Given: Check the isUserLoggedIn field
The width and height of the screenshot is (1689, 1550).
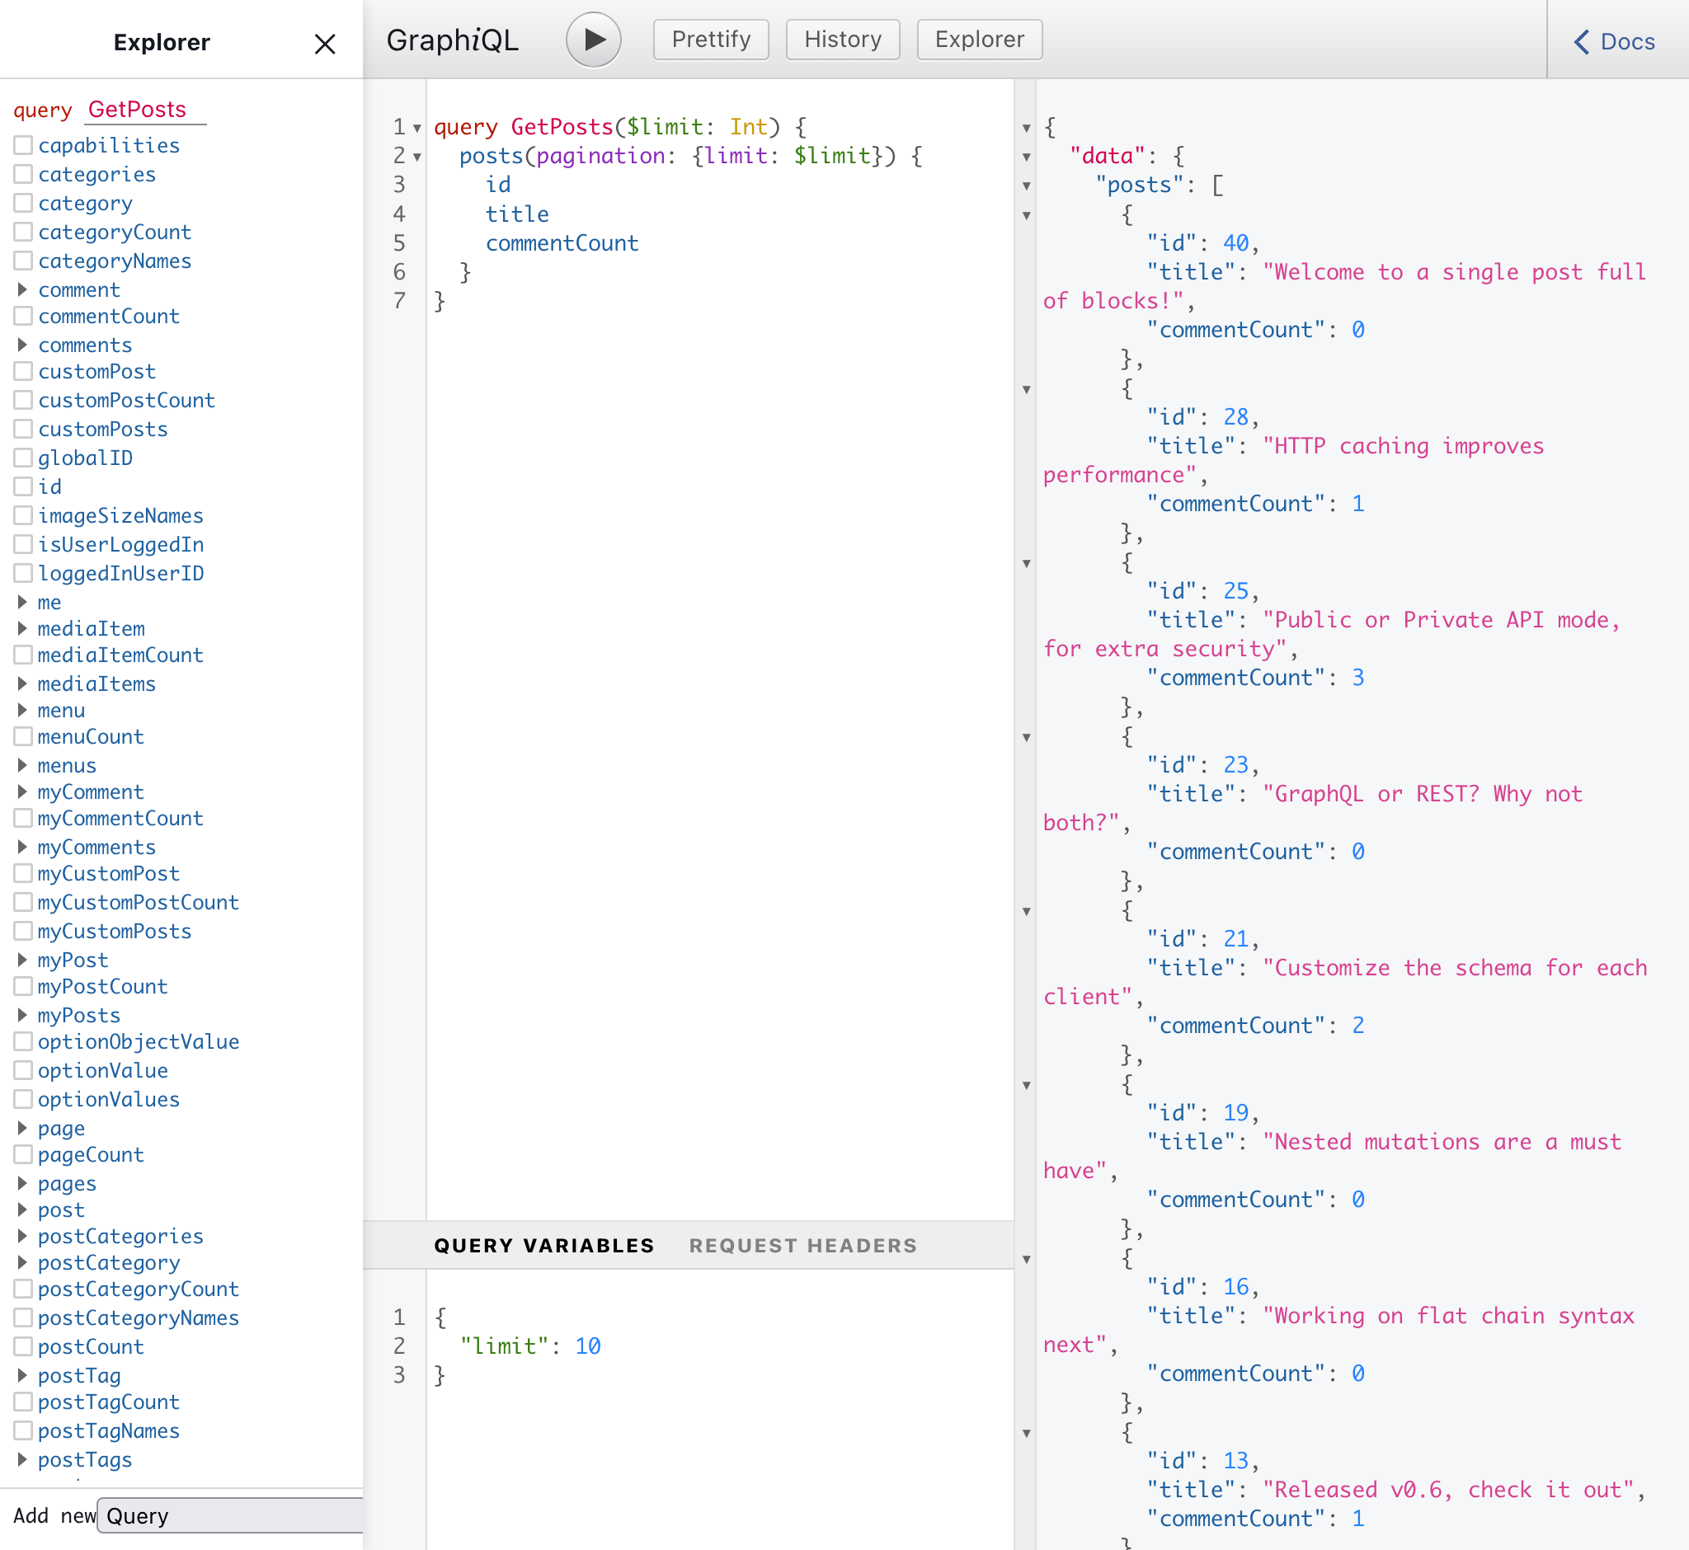Looking at the screenshot, I should (x=23, y=544).
